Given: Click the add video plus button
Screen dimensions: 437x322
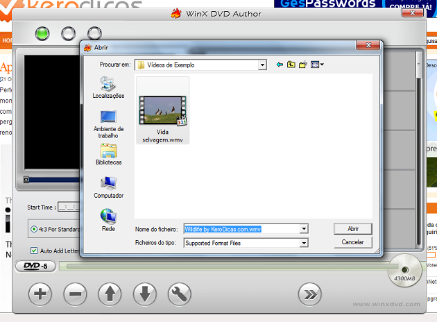Looking at the screenshot, I should point(40,294).
